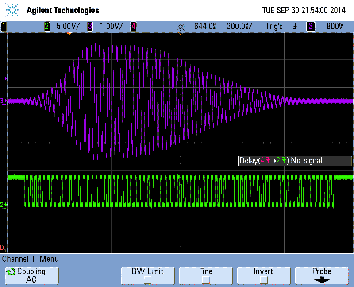Click the channel 1 indicator in status bar

pyautogui.click(x=4, y=27)
